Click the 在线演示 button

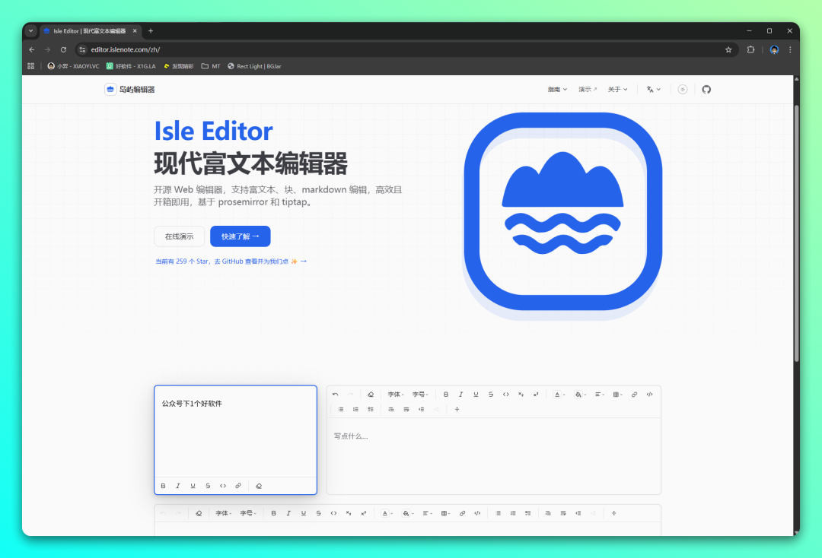click(x=180, y=236)
